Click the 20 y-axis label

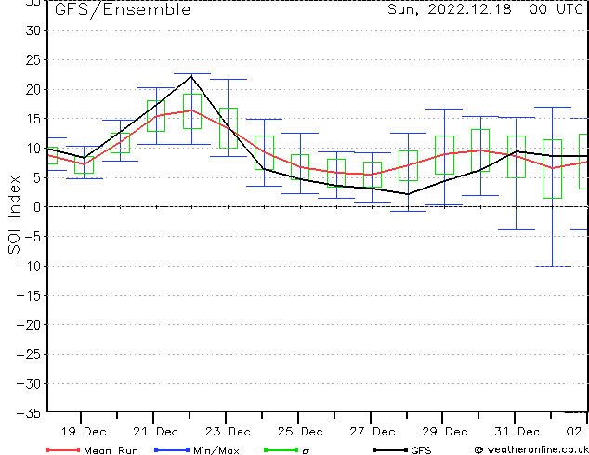[x=33, y=90]
